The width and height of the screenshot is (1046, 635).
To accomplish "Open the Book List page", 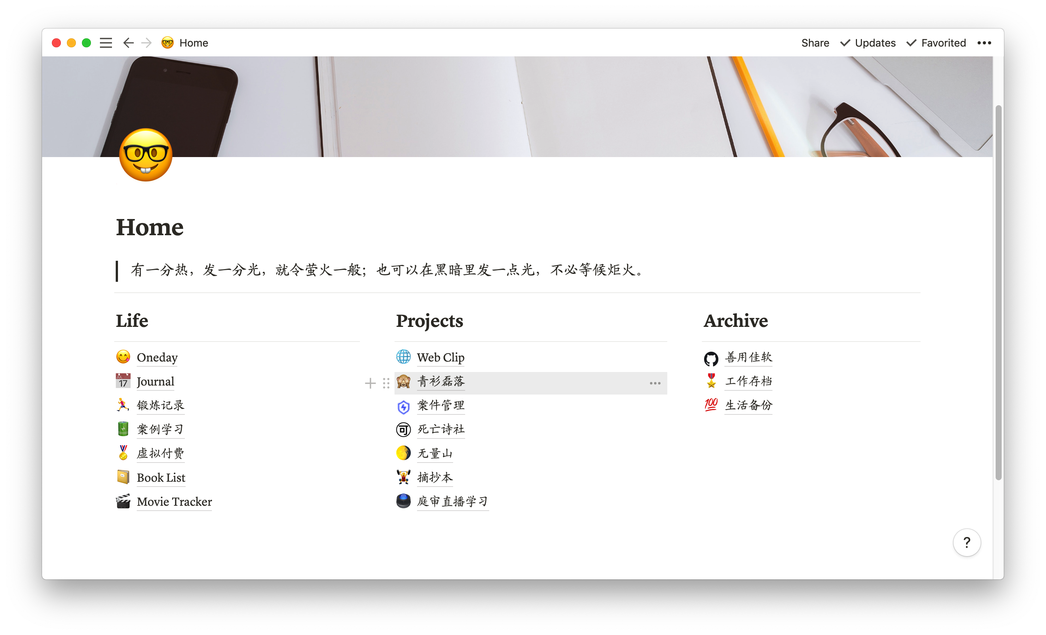I will tap(161, 478).
